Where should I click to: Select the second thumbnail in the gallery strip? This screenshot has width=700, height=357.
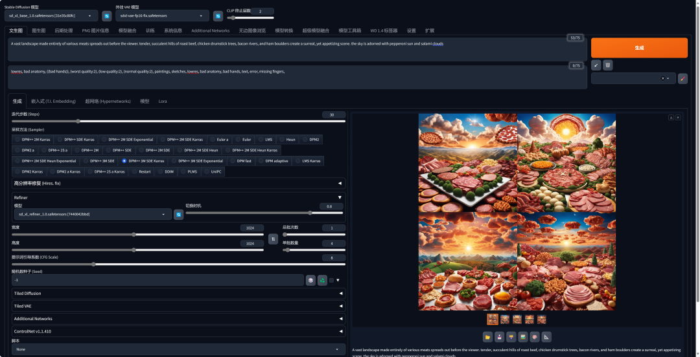click(x=505, y=319)
